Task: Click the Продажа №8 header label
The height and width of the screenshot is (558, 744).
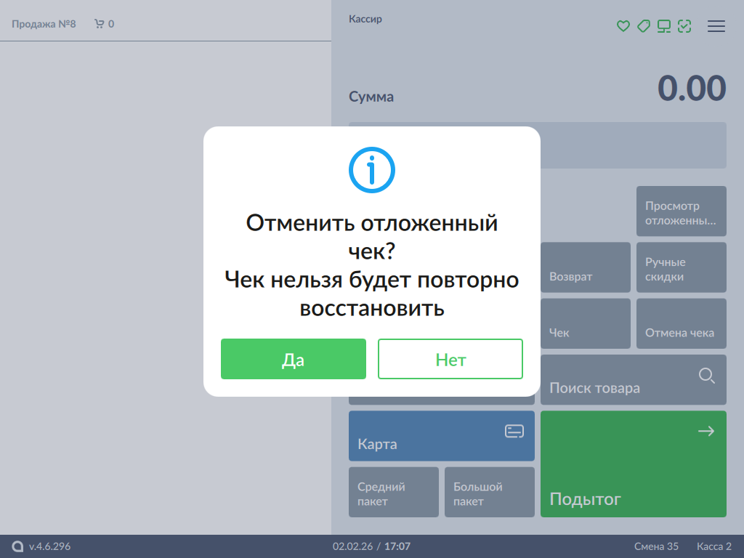Action: (x=44, y=24)
